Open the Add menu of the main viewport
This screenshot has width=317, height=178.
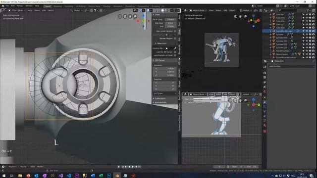[44, 10]
